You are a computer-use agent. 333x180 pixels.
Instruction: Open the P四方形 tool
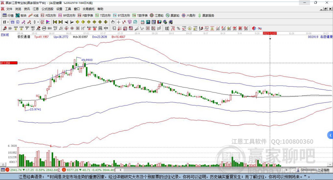tap(48, 16)
